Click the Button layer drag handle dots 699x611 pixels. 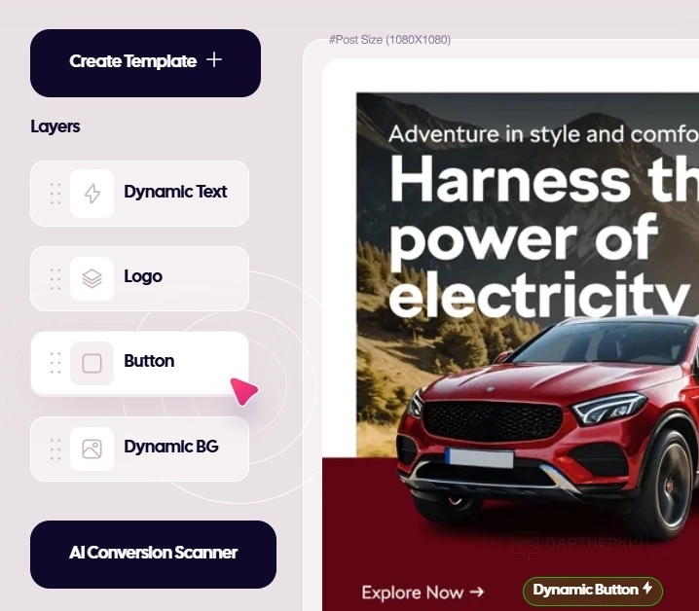pos(55,363)
